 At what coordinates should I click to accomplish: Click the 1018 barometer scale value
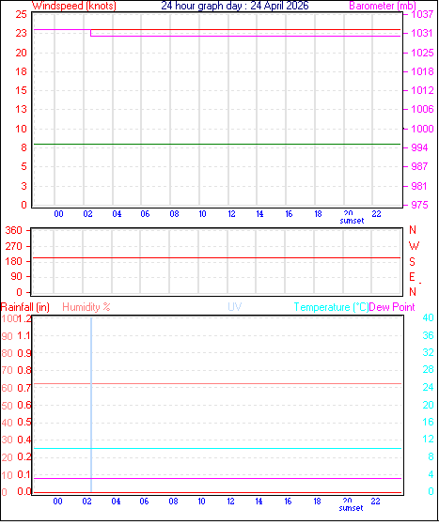422,71
